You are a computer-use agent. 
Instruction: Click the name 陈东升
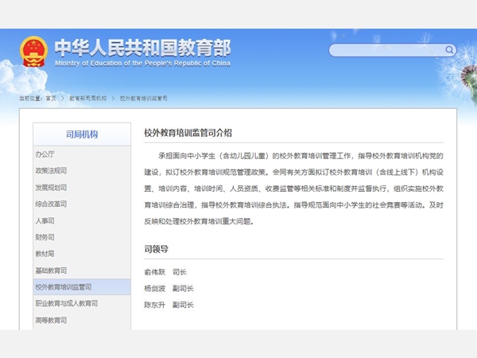[x=155, y=305]
